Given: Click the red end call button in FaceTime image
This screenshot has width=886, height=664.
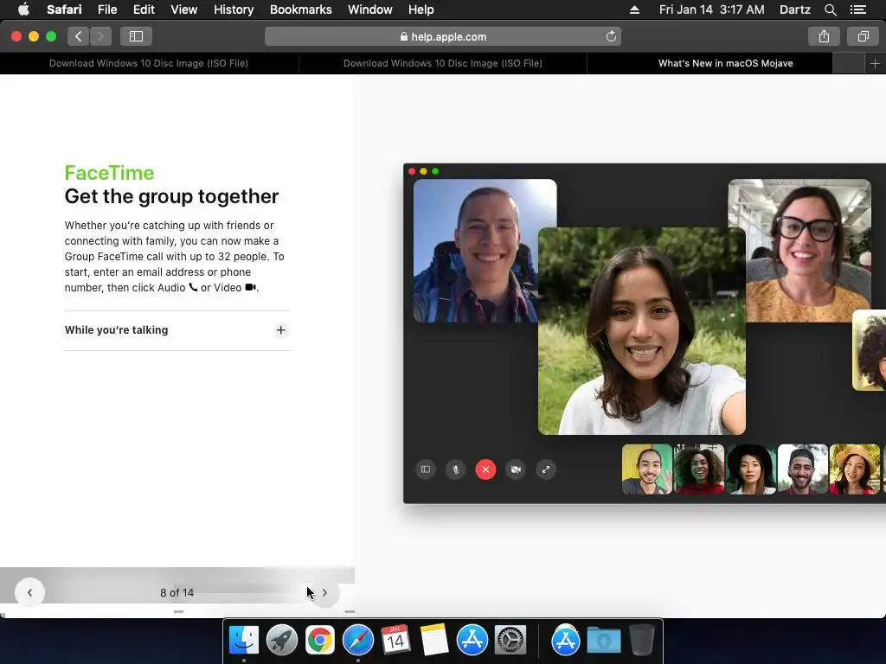Looking at the screenshot, I should point(485,469).
